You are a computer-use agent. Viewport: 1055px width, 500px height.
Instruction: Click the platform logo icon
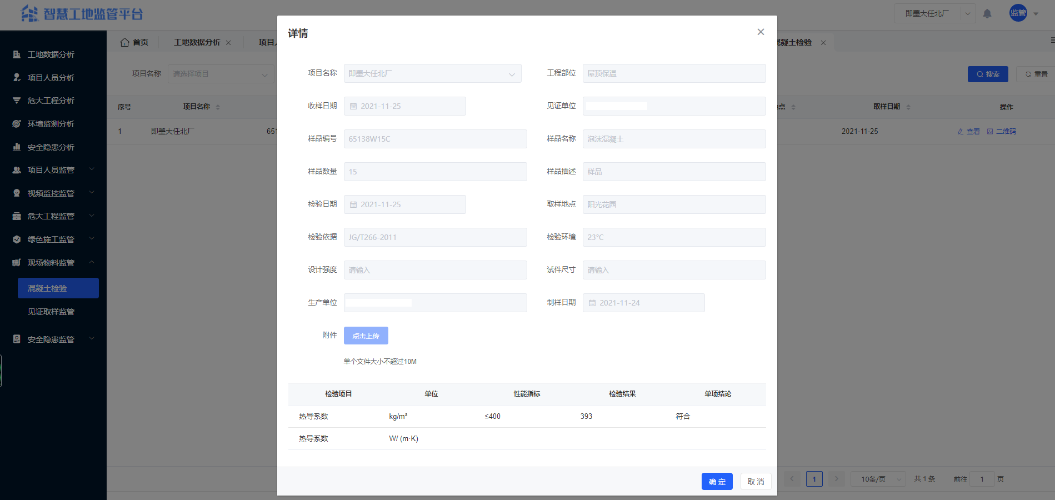click(x=29, y=13)
